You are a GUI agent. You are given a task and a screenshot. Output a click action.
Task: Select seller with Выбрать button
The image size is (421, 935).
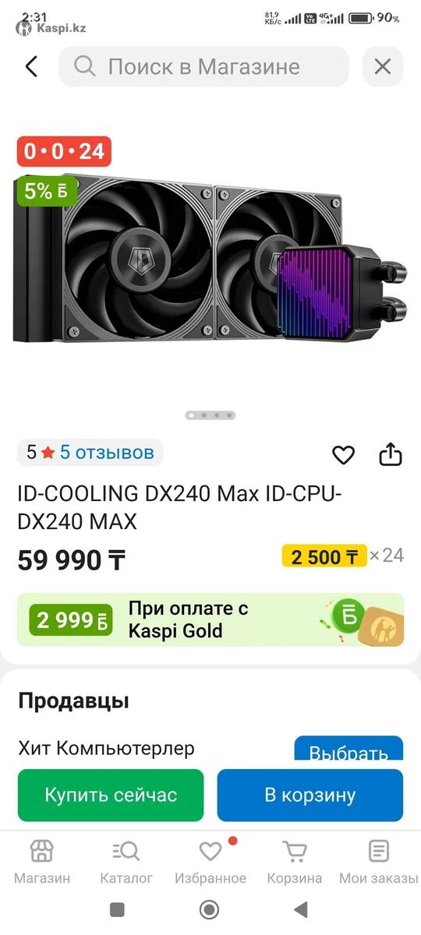point(348,750)
